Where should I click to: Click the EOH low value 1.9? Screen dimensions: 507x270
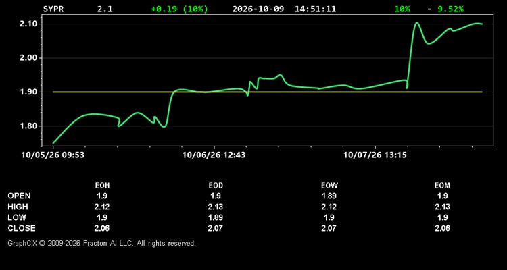pyautogui.click(x=102, y=217)
